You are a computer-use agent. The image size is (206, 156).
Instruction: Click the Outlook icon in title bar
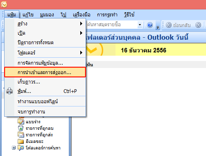[4, 5]
